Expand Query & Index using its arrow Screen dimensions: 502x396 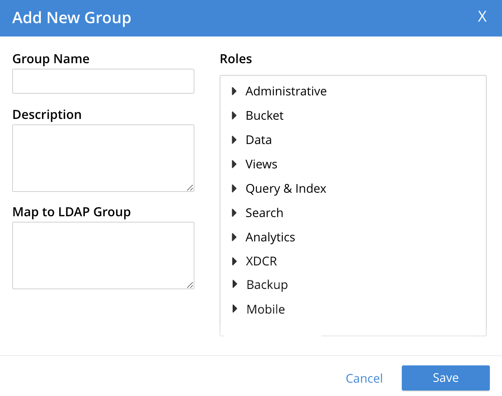[x=235, y=189]
